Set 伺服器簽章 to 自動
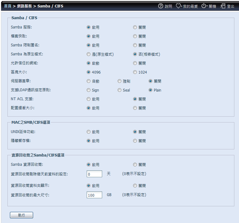 pos(89,81)
